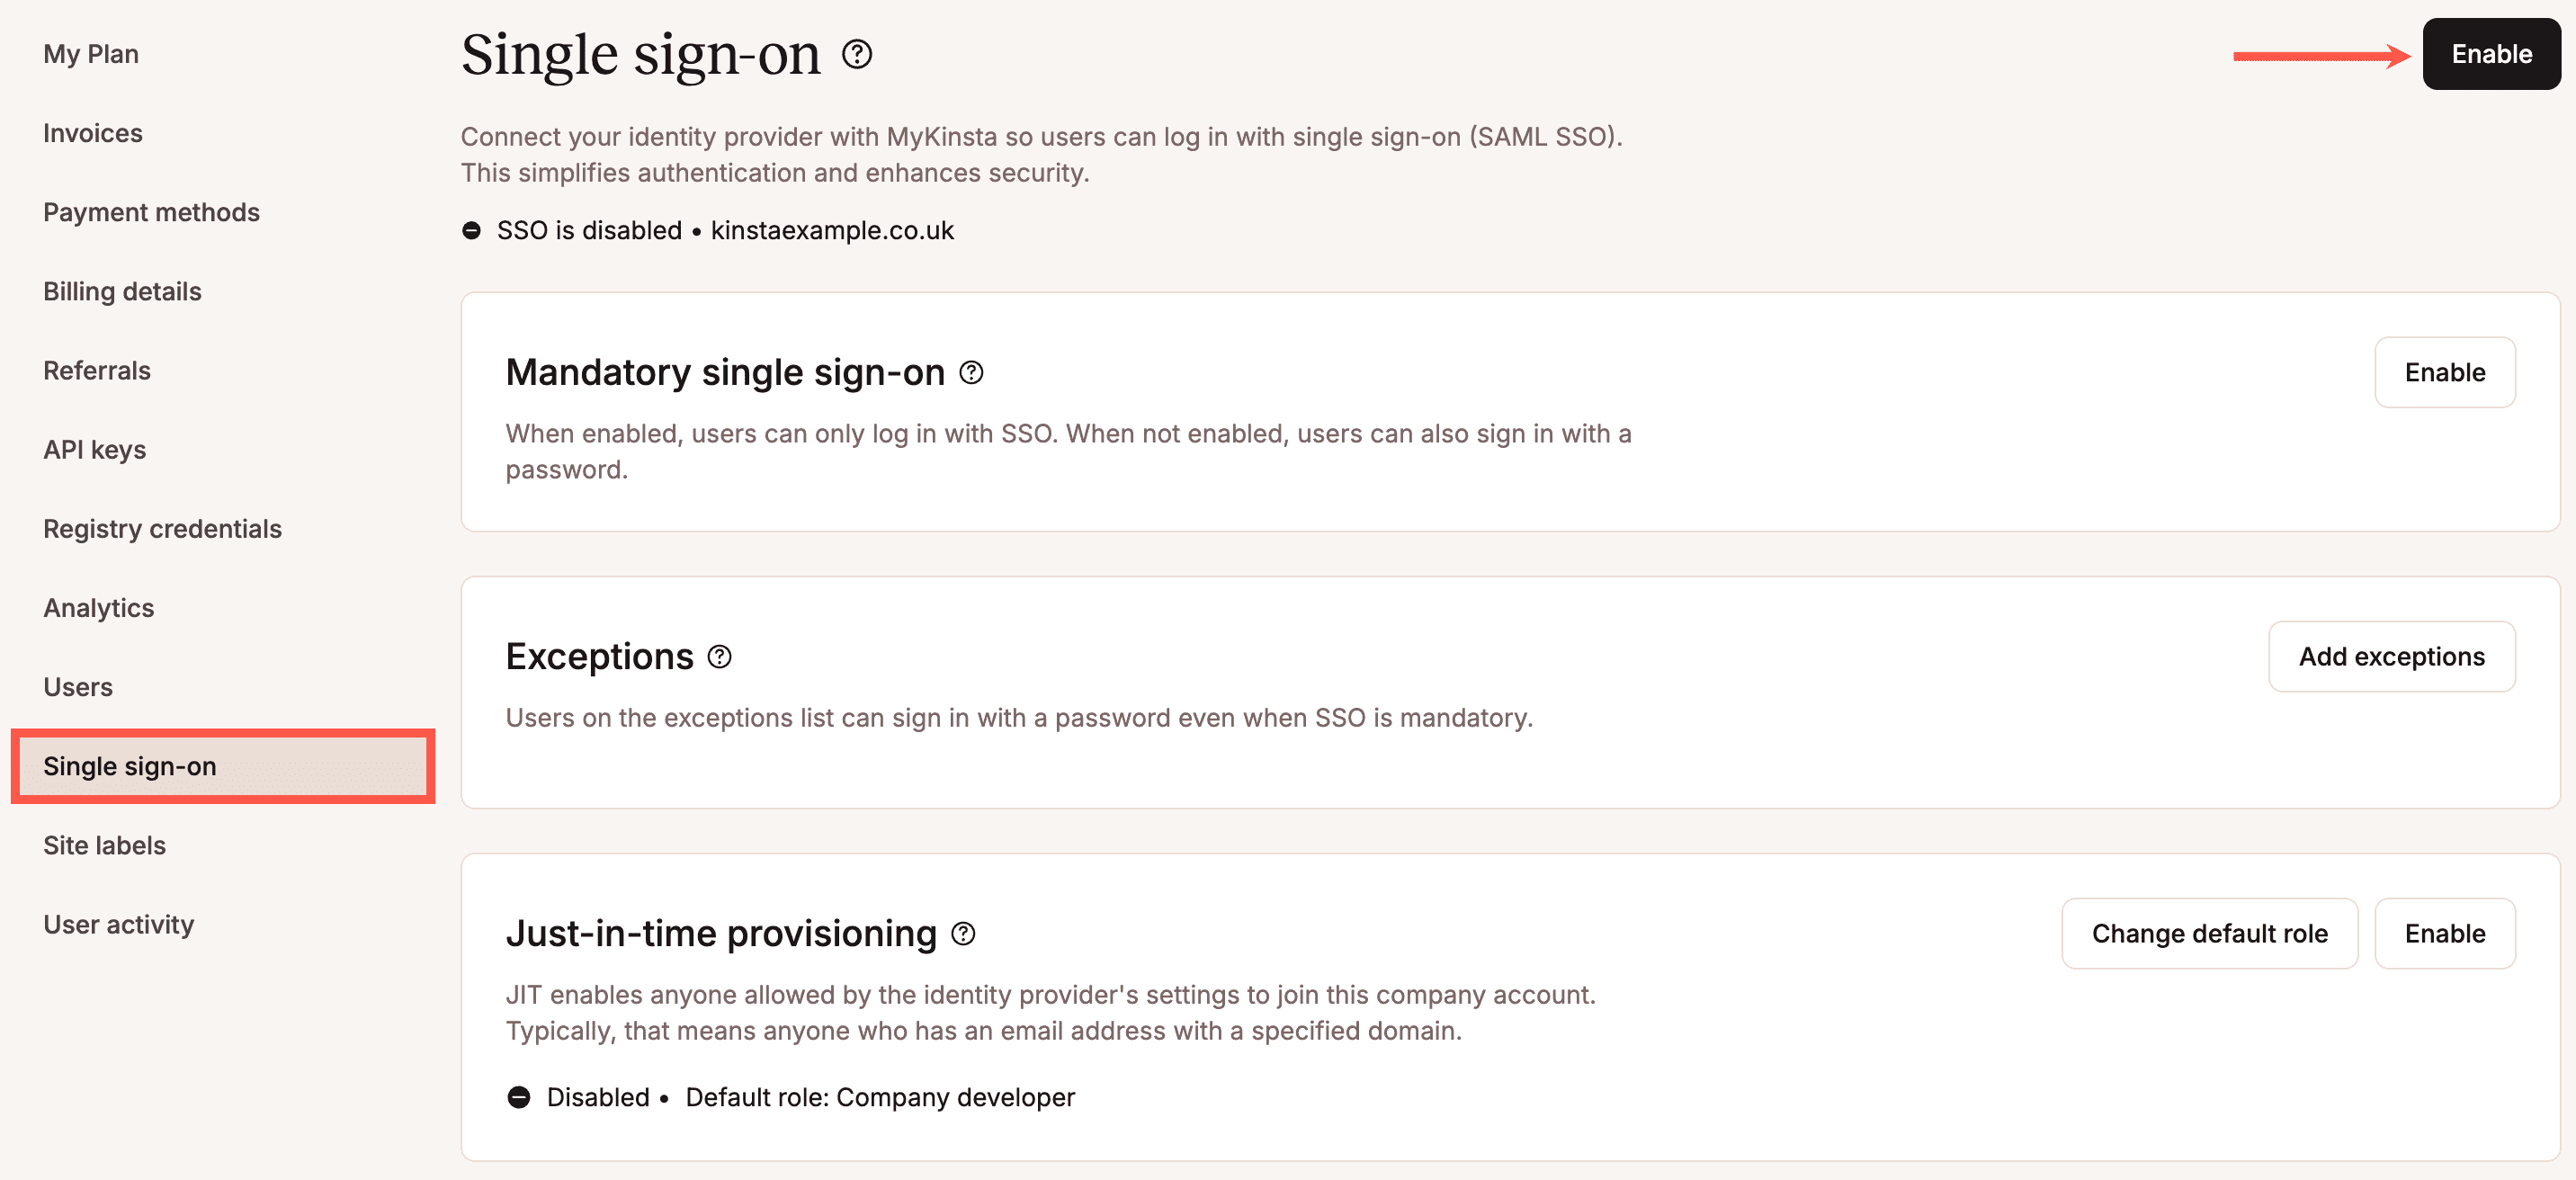The image size is (2576, 1180).
Task: Open the help tooltip beside Single sign-on heading
Action: click(x=857, y=55)
